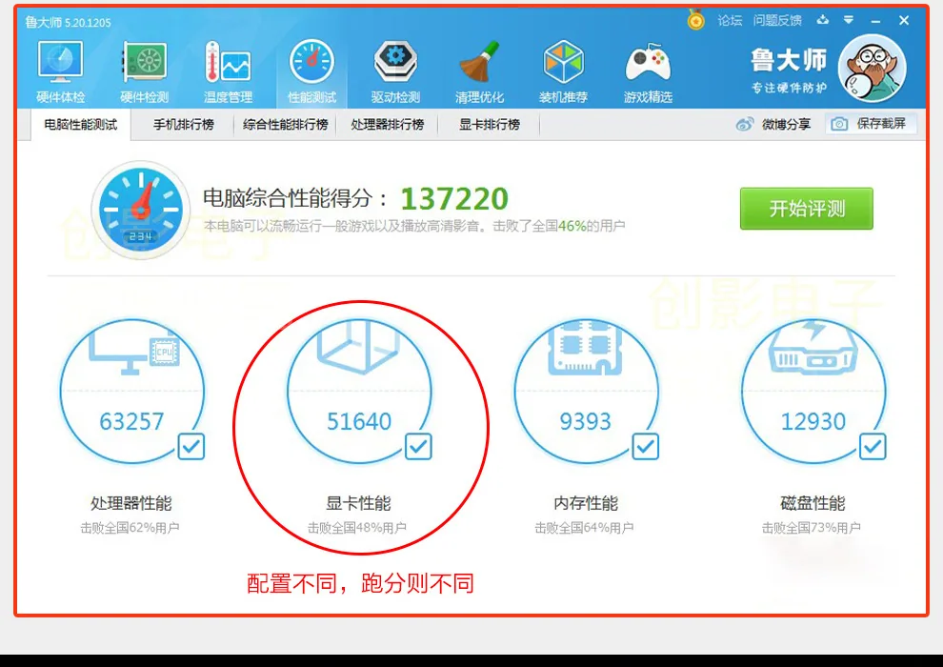Click text 击败全国64%用户
The width and height of the screenshot is (943, 667).
[585, 528]
